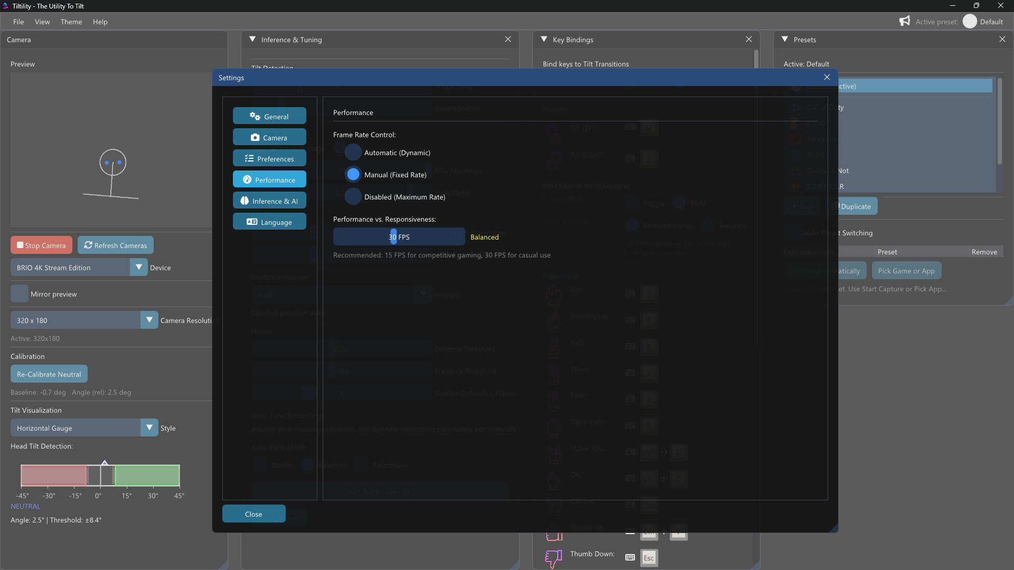This screenshot has width=1014, height=570.
Task: Open the Help menu
Action: (100, 22)
